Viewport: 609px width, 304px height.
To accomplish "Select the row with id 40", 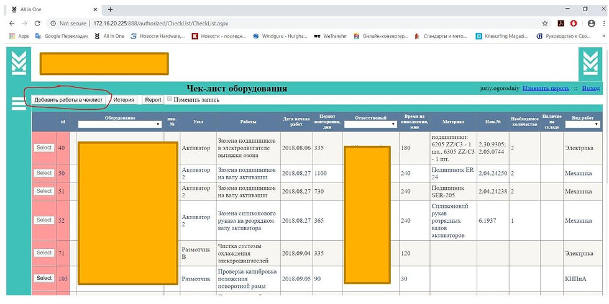I will point(44,148).
